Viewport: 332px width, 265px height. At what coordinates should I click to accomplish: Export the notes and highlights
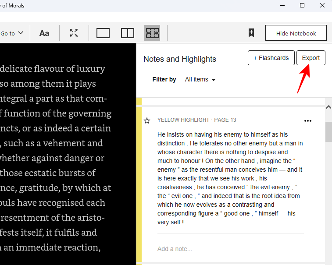click(x=311, y=58)
